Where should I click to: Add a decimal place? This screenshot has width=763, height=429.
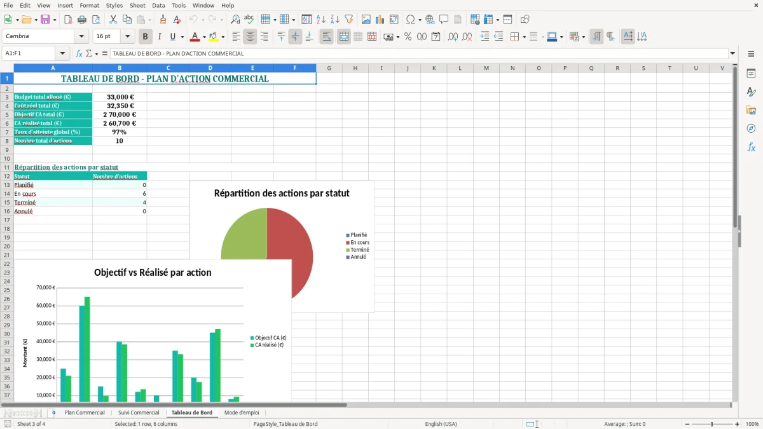[453, 37]
